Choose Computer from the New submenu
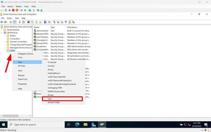Viewport: 211px width, 132px height. pos(64,62)
